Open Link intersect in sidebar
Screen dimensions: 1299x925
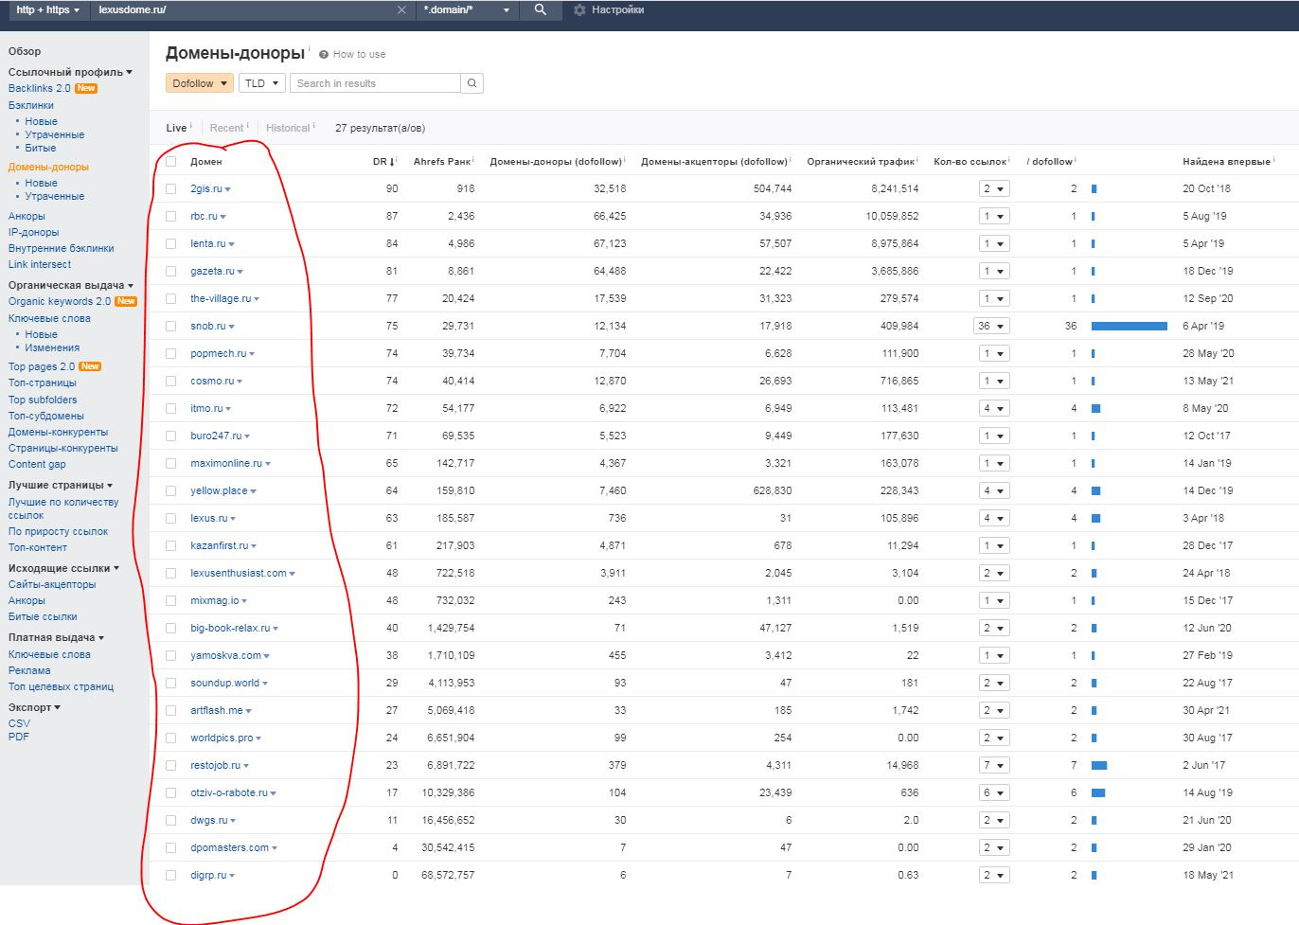point(40,264)
